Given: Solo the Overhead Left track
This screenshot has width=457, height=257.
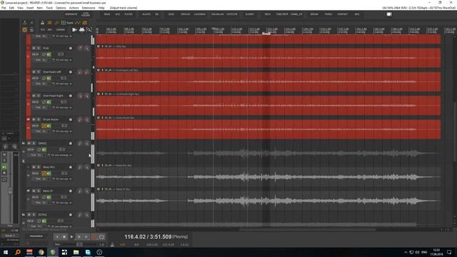Looking at the screenshot, I should click(39, 71).
